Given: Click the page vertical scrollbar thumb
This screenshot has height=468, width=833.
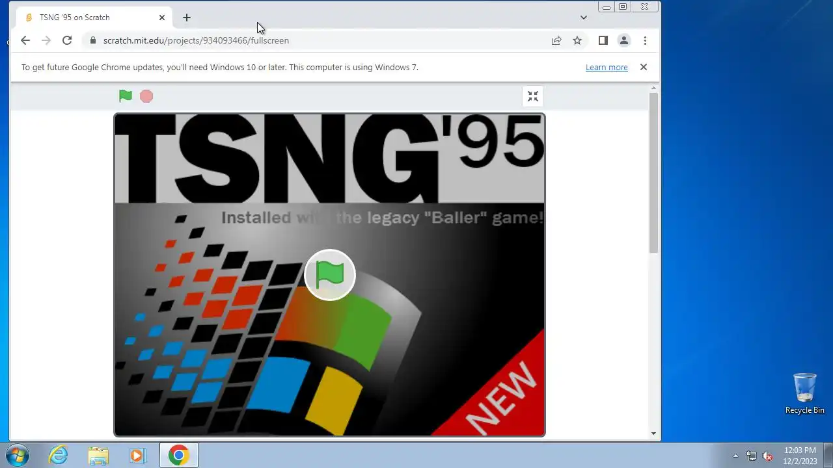Looking at the screenshot, I should [x=654, y=172].
